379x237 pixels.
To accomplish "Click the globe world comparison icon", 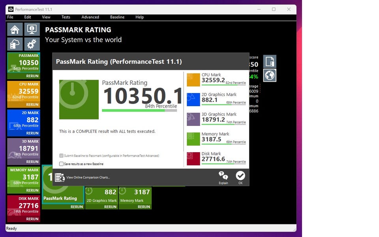I will [x=270, y=75].
